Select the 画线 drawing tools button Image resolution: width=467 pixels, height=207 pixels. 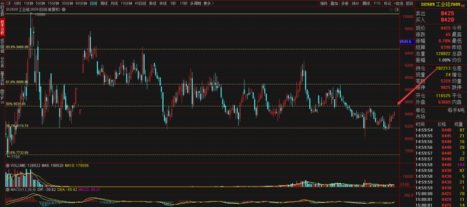tap(366, 4)
